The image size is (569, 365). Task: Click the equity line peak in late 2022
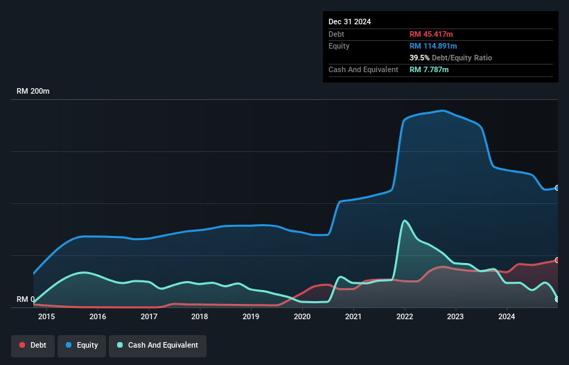click(442, 110)
